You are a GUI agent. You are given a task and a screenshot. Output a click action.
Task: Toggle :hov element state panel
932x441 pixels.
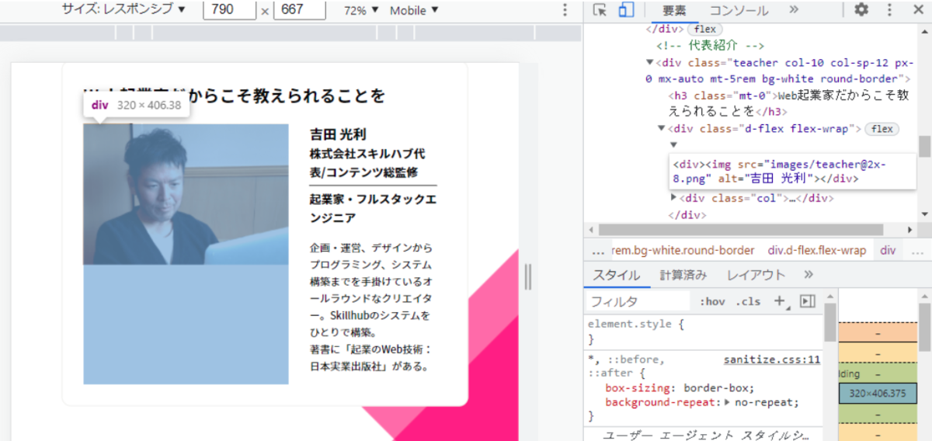click(x=711, y=301)
